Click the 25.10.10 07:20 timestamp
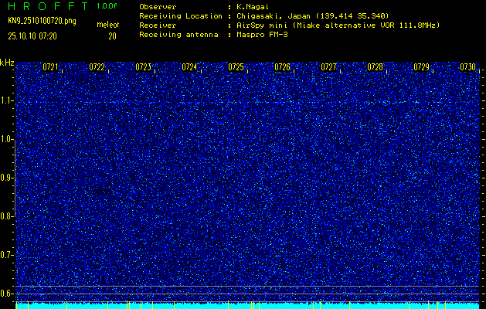Viewport: 486px width, 309px height. [35, 36]
